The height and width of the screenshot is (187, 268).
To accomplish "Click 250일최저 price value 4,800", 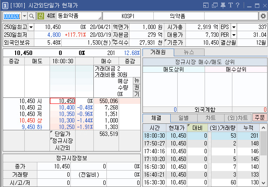I will [x=54, y=35].
